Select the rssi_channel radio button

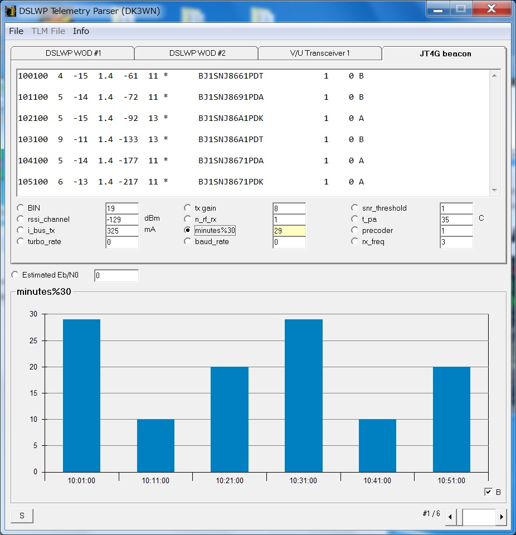[x=21, y=219]
